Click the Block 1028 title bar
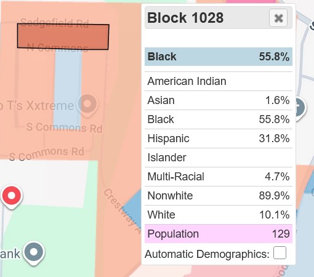Viewport: 314px width, 277px height. (x=219, y=18)
